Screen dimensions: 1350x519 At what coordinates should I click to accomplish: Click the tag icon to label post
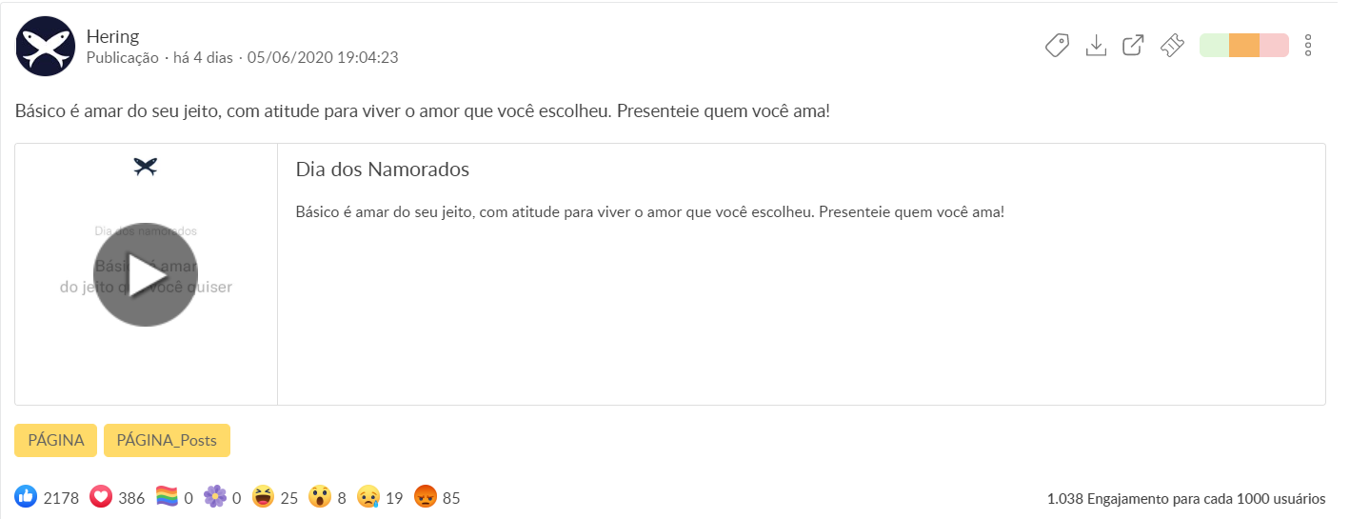click(1058, 46)
